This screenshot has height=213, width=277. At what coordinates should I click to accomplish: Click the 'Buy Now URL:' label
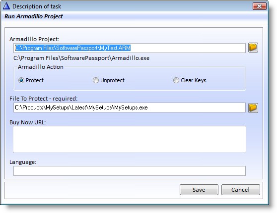[28, 122]
